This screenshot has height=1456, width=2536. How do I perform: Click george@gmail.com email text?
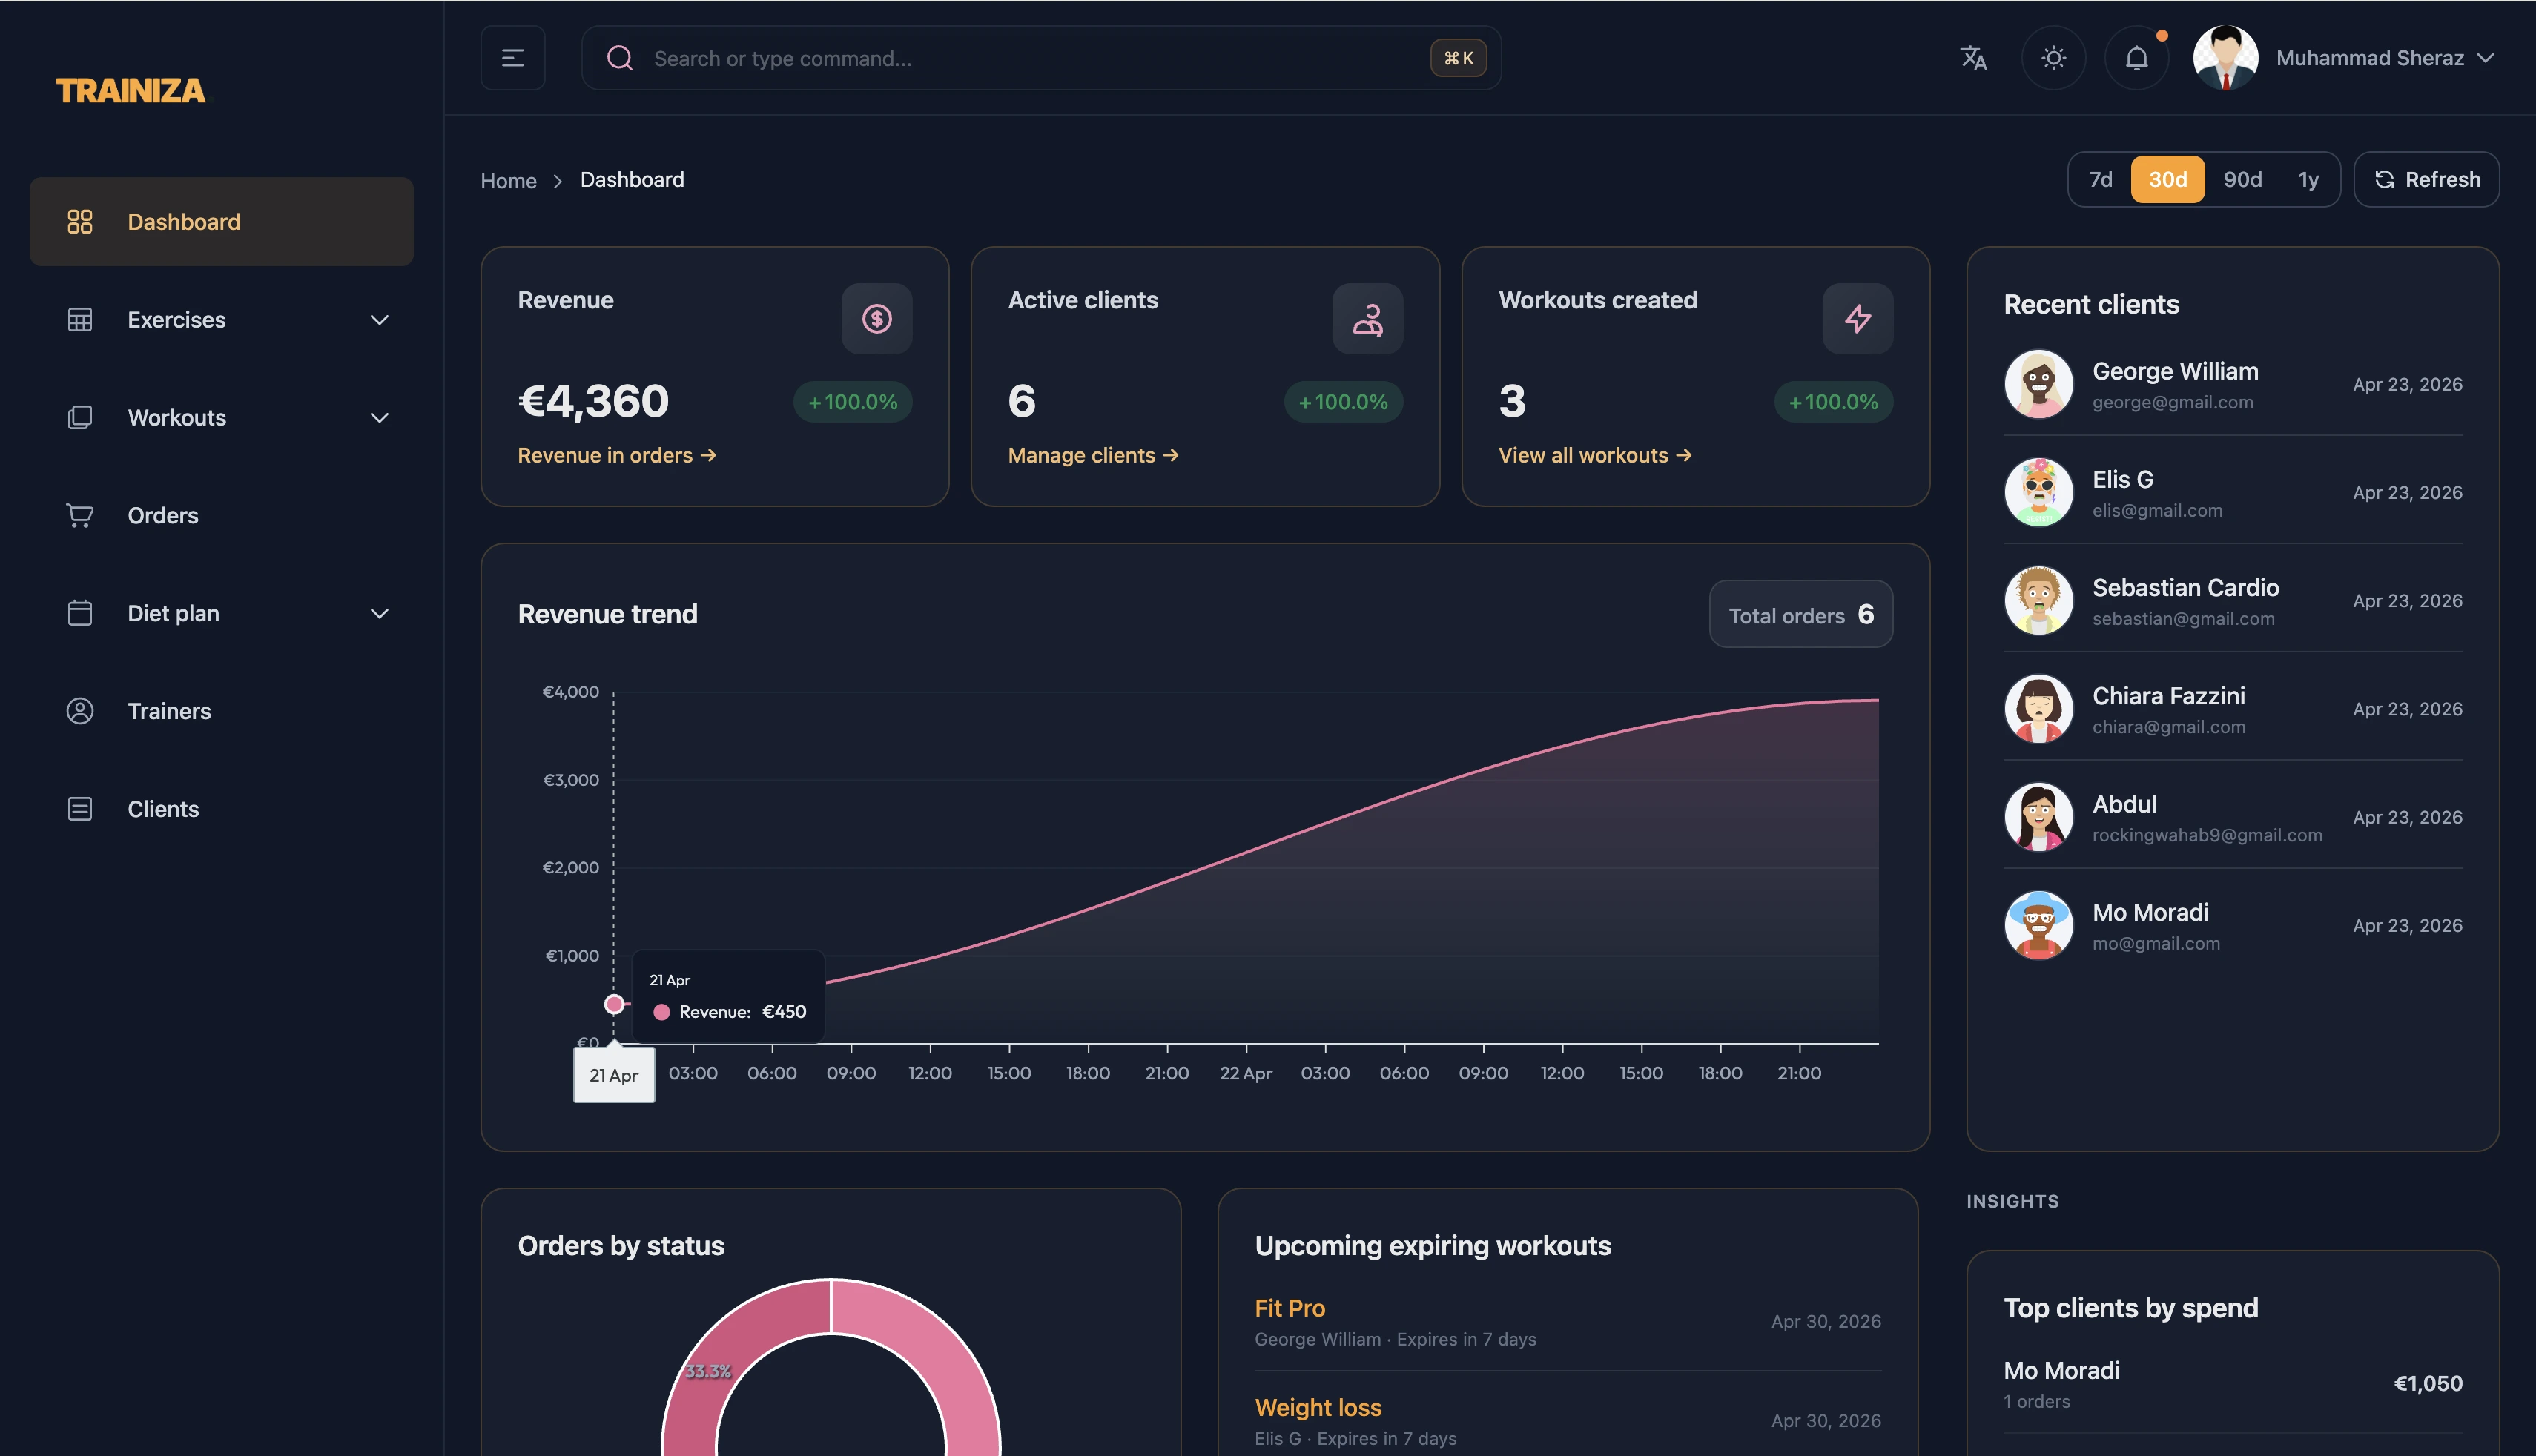click(2173, 402)
